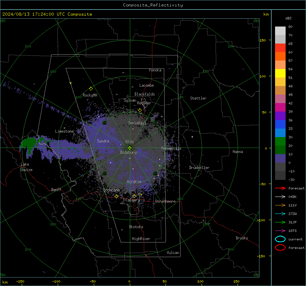This screenshot has width=306, height=286.
Task: Click the Drumheller label
Action: coord(199,168)
